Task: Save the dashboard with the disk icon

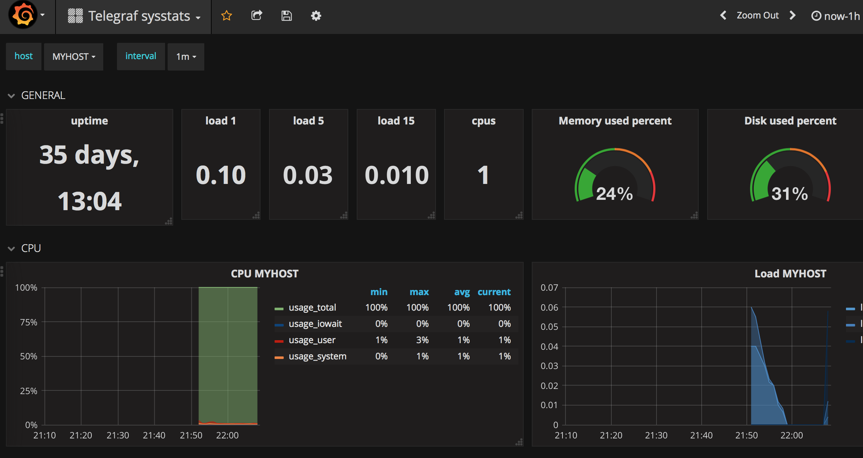Action: click(286, 16)
